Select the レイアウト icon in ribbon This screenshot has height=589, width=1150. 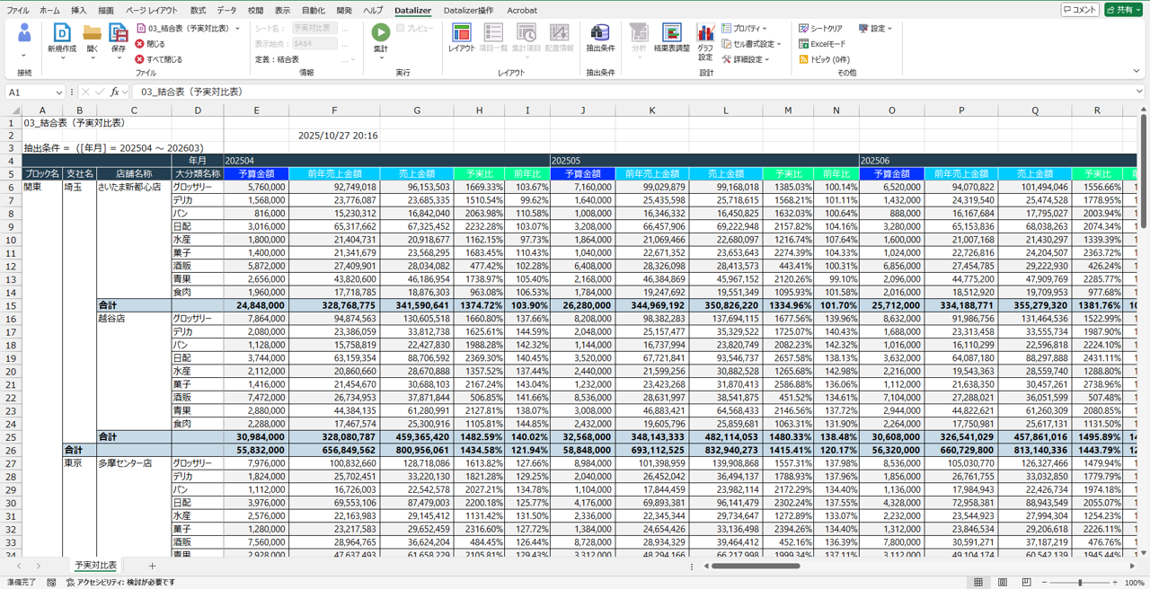click(461, 33)
